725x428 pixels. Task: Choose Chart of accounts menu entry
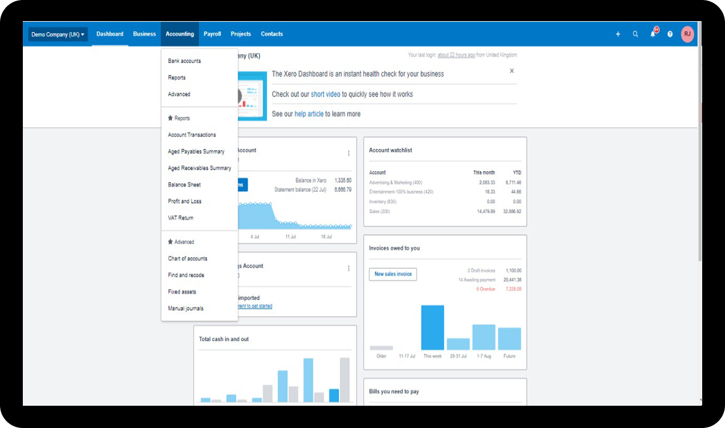(x=187, y=259)
